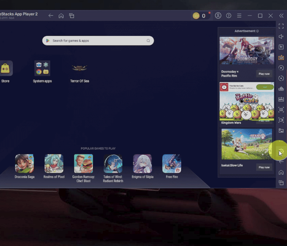
Task: Click the Kingdom Wars label
Action: (x=231, y=123)
